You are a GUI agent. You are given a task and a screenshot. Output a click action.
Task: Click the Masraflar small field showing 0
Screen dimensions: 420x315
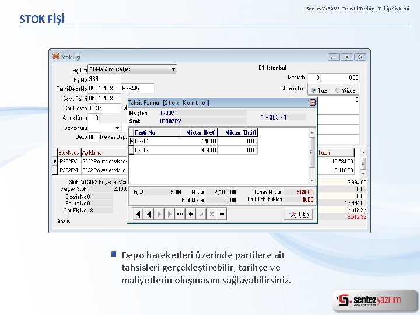point(314,78)
